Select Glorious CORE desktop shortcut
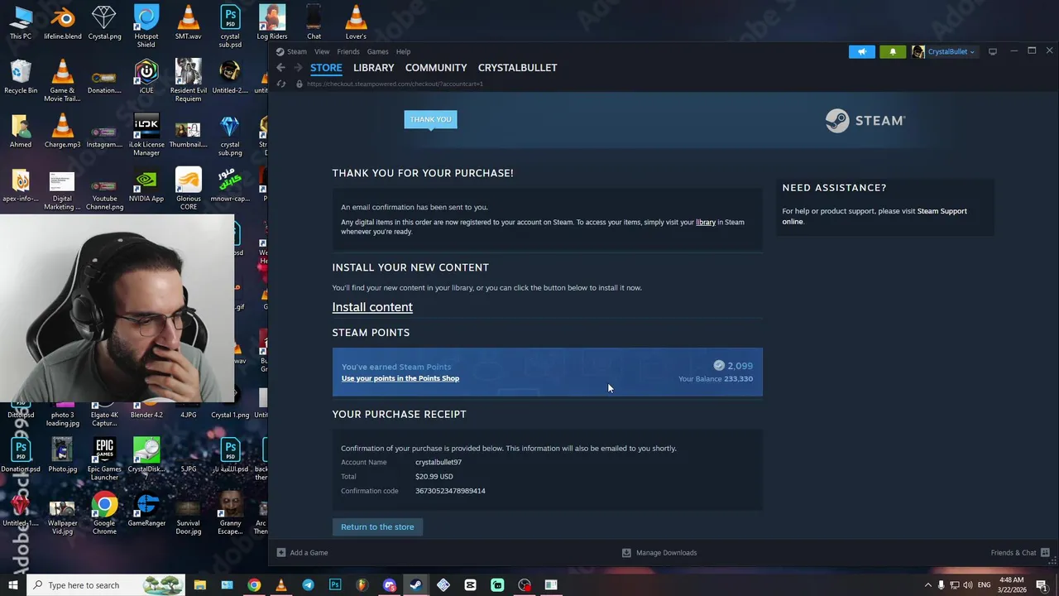The height and width of the screenshot is (596, 1059). (189, 190)
